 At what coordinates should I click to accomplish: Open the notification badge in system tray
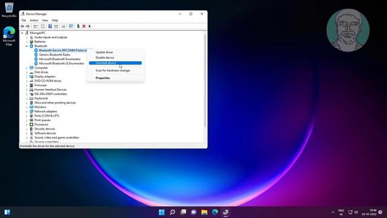[380, 212]
